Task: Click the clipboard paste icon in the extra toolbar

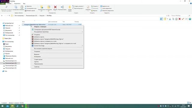Action: click(176, 19)
